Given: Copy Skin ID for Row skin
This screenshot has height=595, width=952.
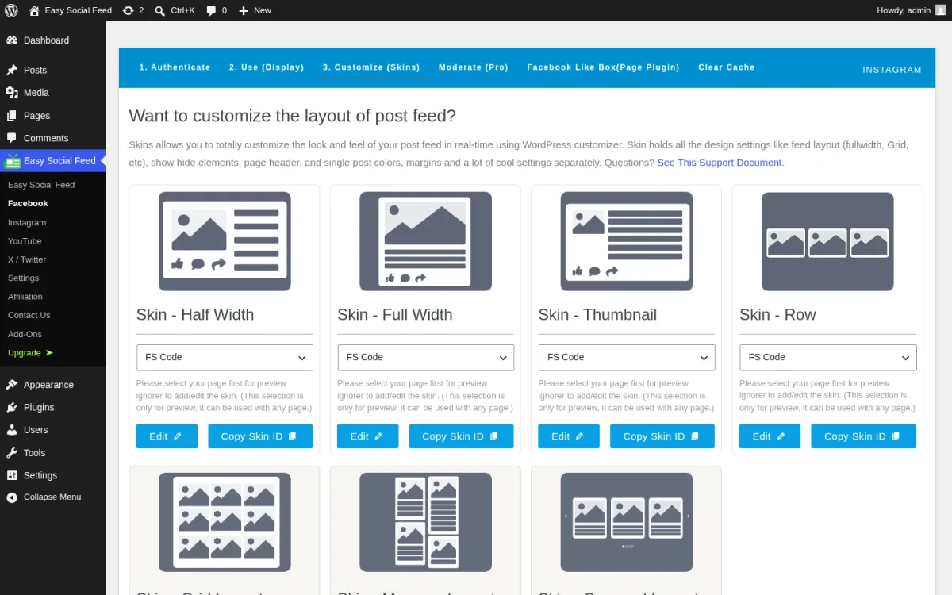Looking at the screenshot, I should click(x=863, y=436).
